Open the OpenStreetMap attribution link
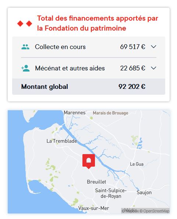Image resolution: width=177 pixels, height=219 pixels. (x=156, y=211)
